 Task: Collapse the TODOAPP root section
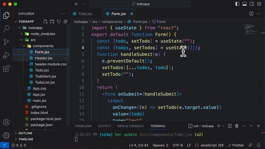coord(26,22)
